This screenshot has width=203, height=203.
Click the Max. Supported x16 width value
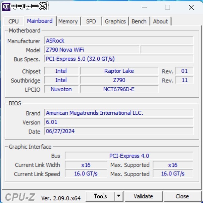pyautogui.click(x=173, y=165)
